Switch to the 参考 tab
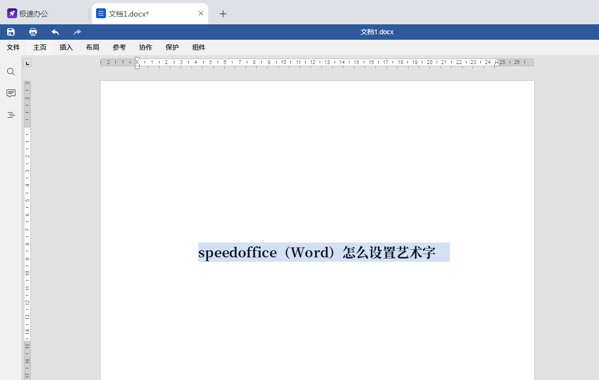Viewport: 599px width, 380px height. (x=119, y=47)
